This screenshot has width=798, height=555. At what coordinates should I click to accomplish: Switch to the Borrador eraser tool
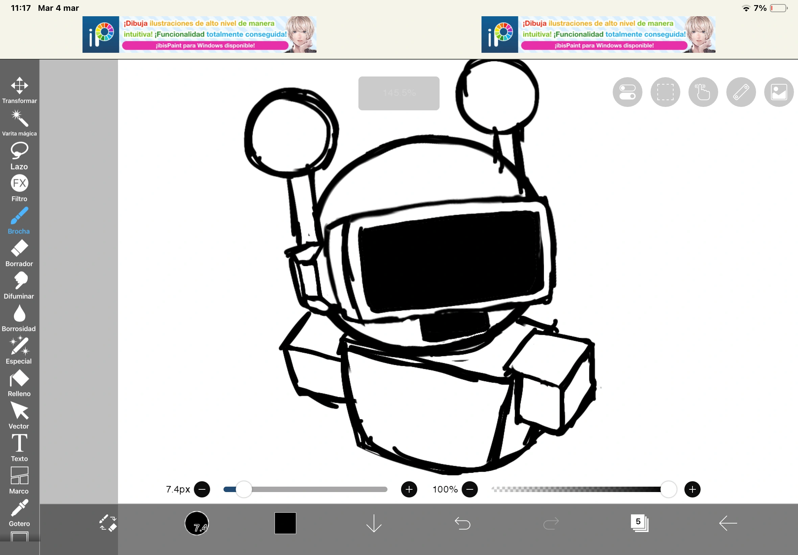[x=20, y=251]
